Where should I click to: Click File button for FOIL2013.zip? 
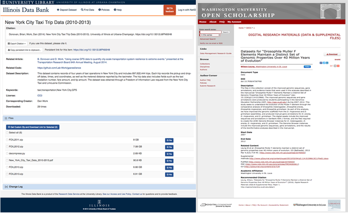(x=169, y=174)
